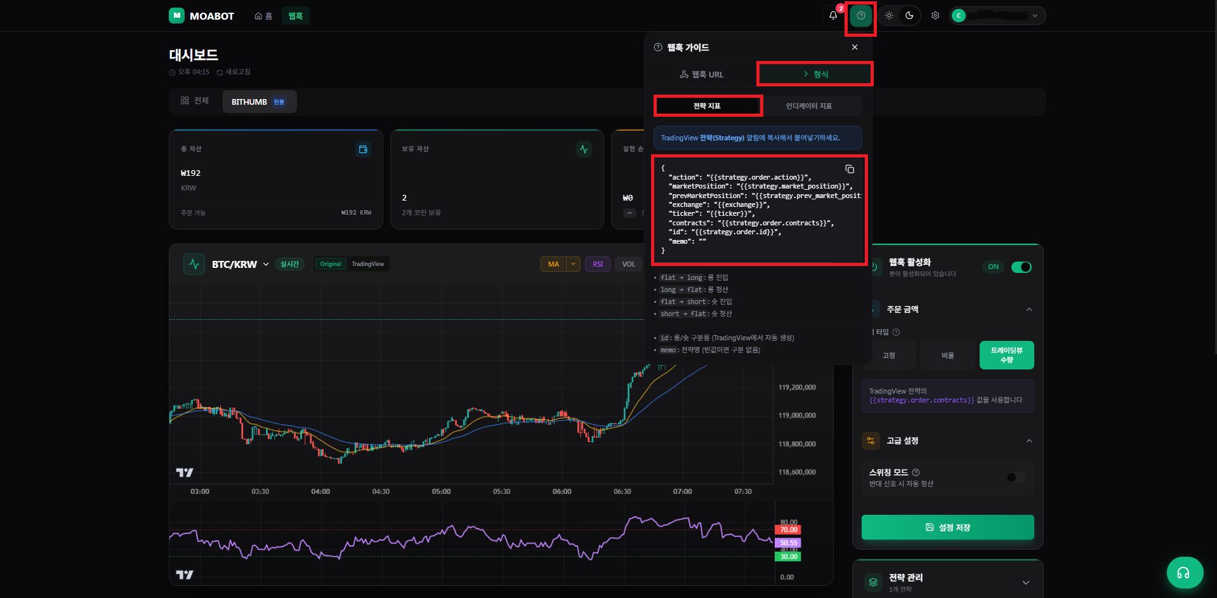The width and height of the screenshot is (1217, 598).
Task: Switch to 형식 tab in guide
Action: coord(815,74)
